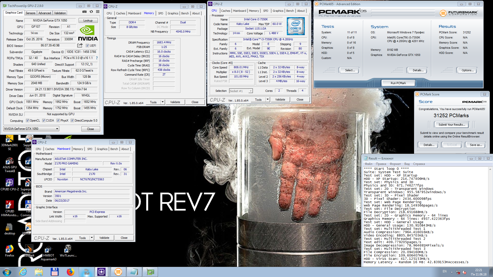The width and height of the screenshot is (493, 277).
Task: Open Правка menu in Notepad
Action: pyautogui.click(x=381, y=164)
